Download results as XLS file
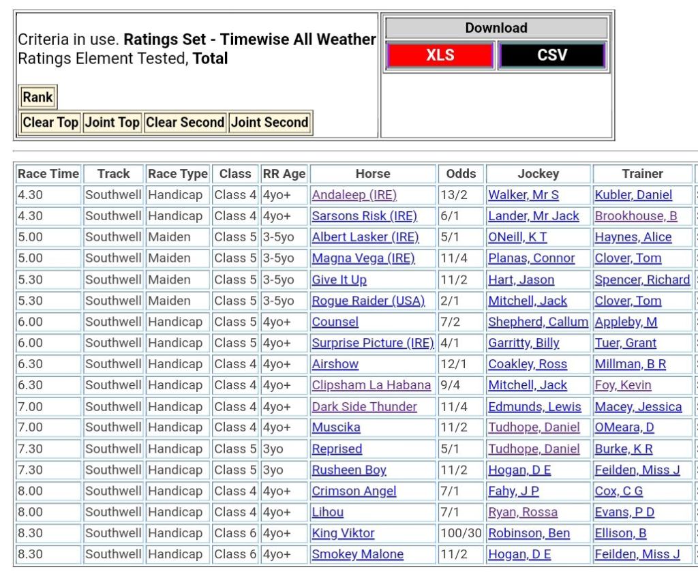698x574 pixels. (440, 55)
